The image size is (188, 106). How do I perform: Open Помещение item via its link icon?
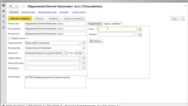click(84, 68)
